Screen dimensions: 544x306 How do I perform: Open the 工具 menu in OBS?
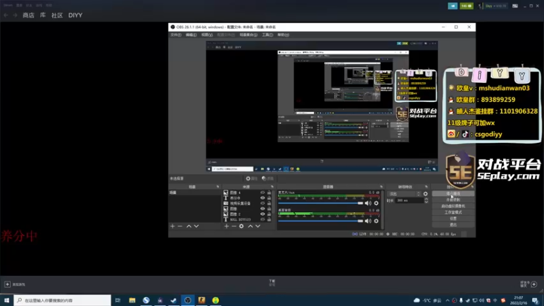(x=267, y=35)
